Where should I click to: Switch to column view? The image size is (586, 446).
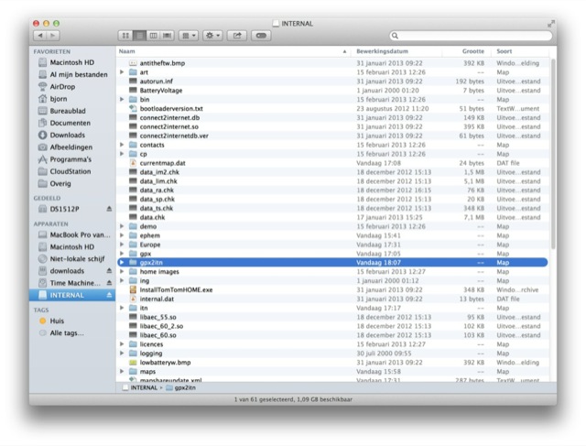pyautogui.click(x=153, y=36)
